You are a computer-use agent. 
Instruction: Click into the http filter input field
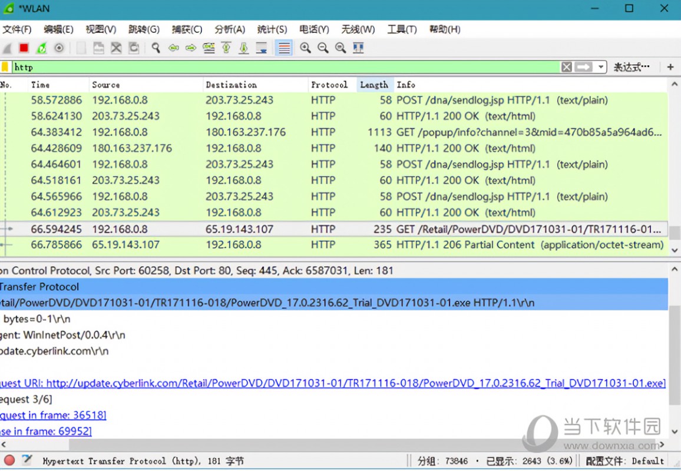(286, 67)
